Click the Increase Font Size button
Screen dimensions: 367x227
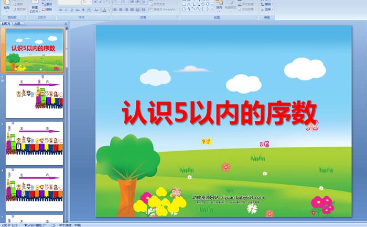tap(95, 2)
